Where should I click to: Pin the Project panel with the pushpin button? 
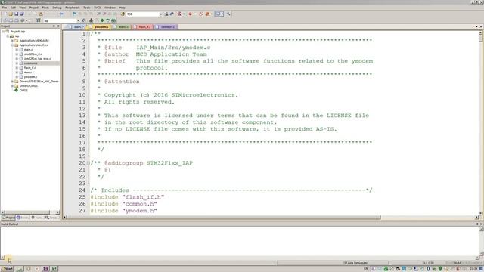tap(54, 26)
